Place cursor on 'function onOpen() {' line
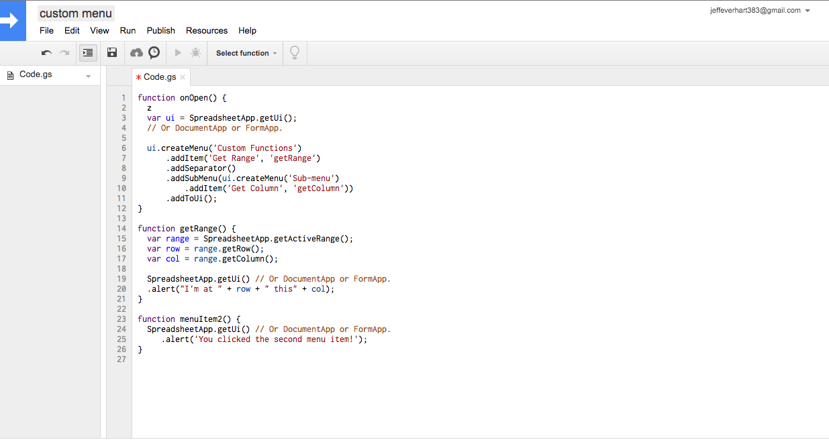Image resolution: width=829 pixels, height=444 pixels. point(183,98)
